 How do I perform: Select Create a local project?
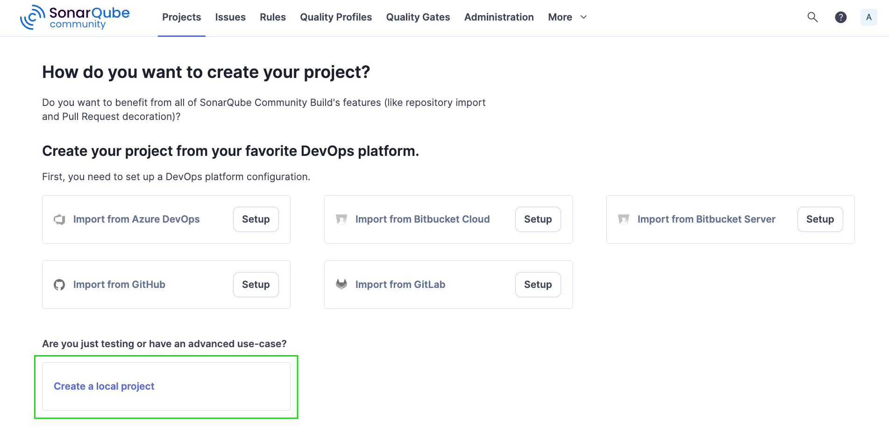tap(166, 386)
